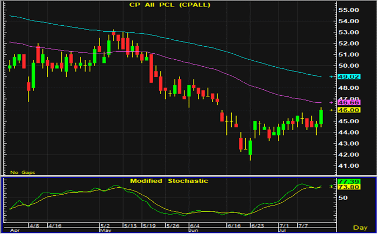Click the 50.00 price axis label
This screenshot has width=378, height=234.
348,66
